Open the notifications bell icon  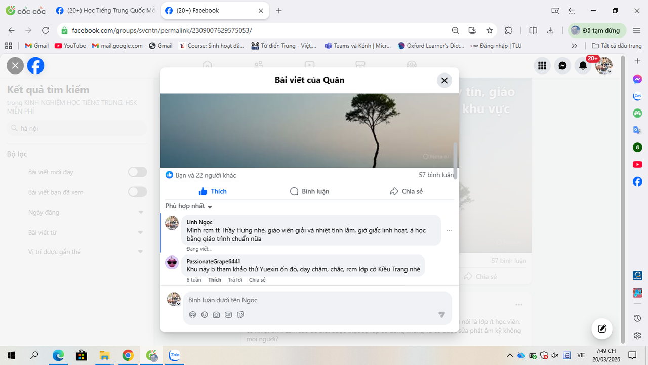583,65
